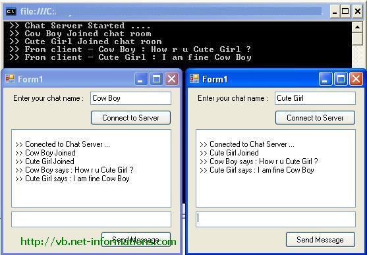Click the message input box in Cow Boy window
This screenshot has width=367, height=255.
92,219
